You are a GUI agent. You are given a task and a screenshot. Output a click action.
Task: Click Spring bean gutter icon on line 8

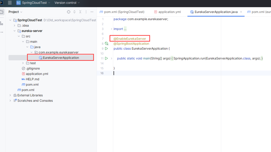coord(106,44)
